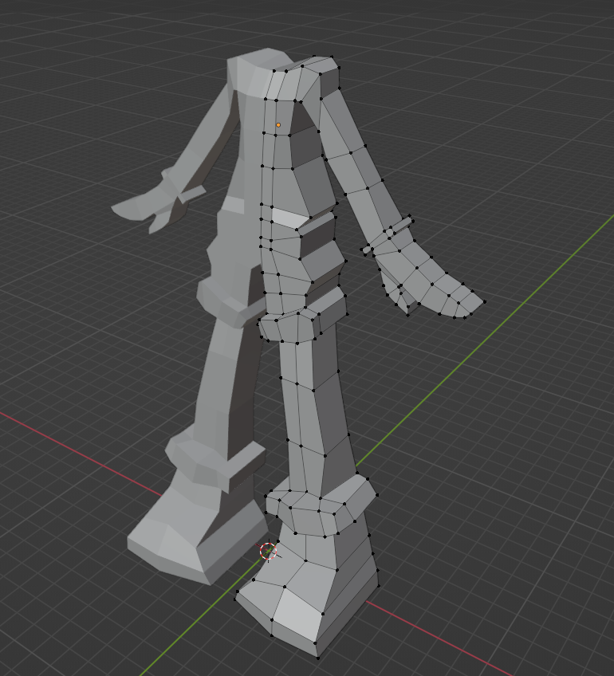Click the red-white 3D cursor crosshair

pos(268,551)
